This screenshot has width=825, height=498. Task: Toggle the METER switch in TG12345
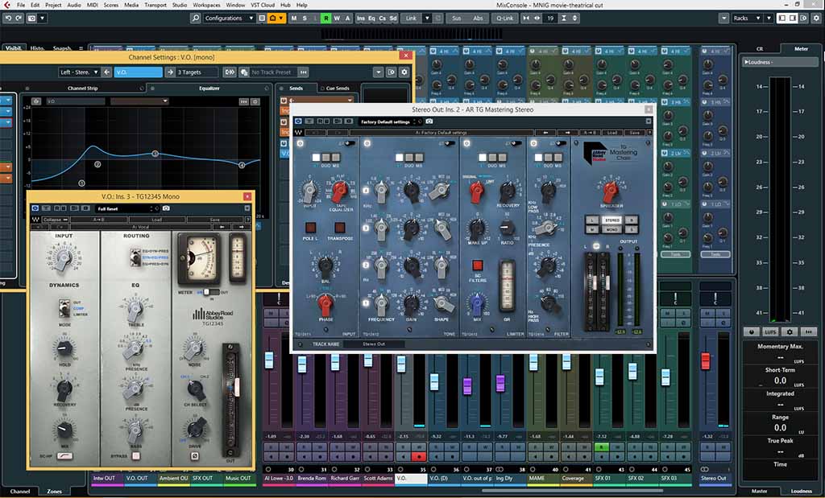pos(210,292)
